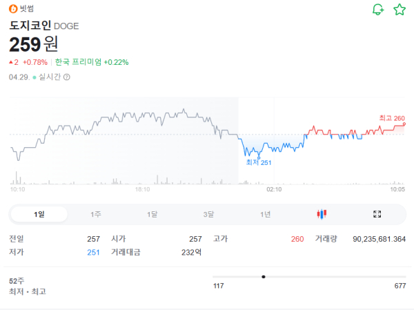Screen dimensions: 414x310
Task: Click the 04.29. date label
Action: pyautogui.click(x=19, y=77)
